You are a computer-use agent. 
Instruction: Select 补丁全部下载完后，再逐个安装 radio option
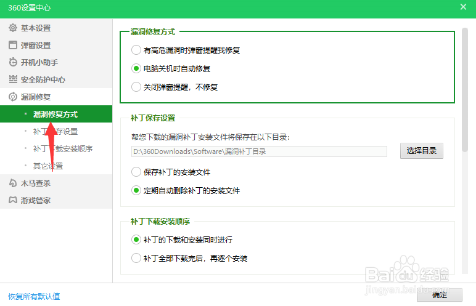click(x=136, y=258)
